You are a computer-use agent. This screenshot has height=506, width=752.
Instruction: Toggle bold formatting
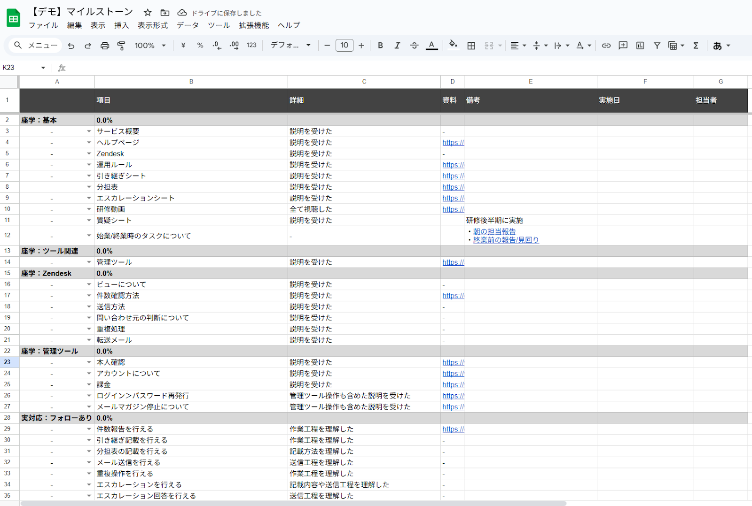pyautogui.click(x=380, y=46)
